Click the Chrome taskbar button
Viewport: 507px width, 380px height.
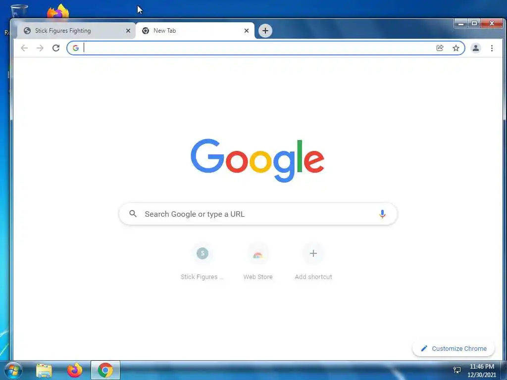(x=105, y=370)
